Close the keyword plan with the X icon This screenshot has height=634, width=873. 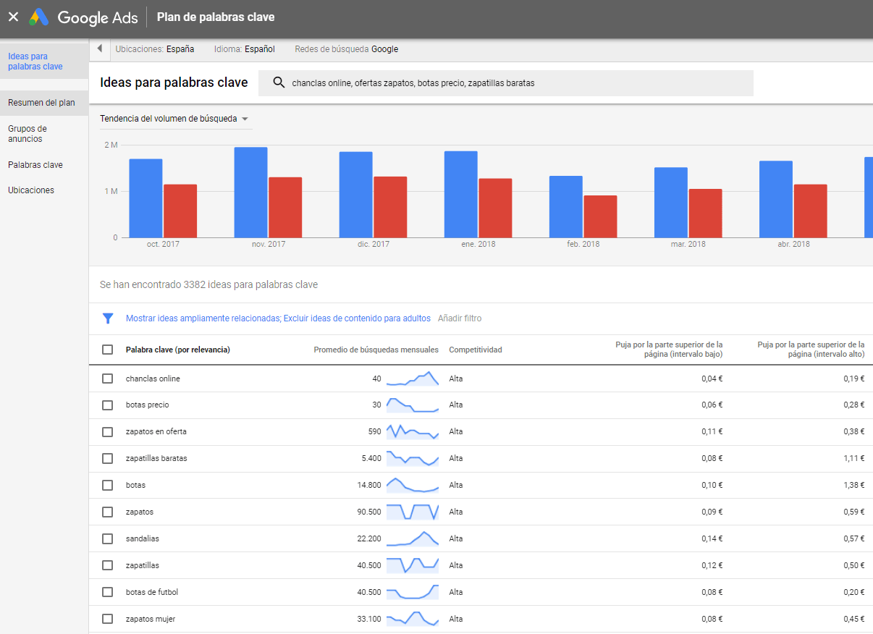pos(13,17)
